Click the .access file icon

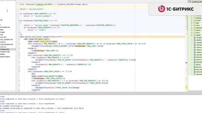click(x=195, y=38)
